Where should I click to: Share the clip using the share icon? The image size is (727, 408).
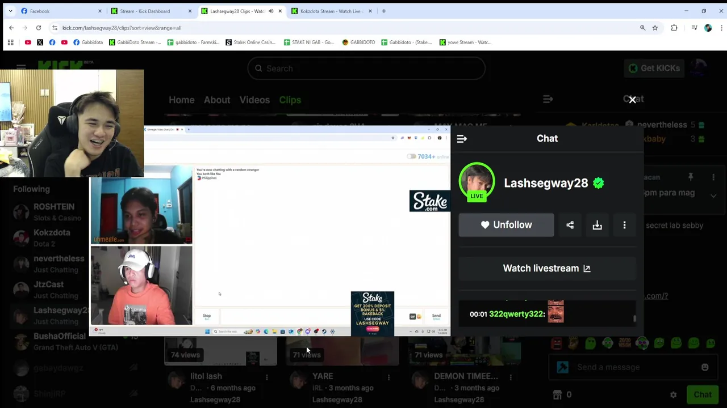(570, 225)
